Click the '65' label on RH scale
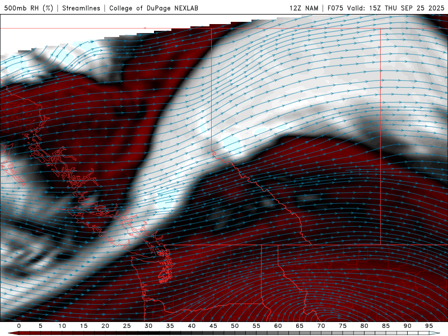The image size is (448, 336). point(300,326)
